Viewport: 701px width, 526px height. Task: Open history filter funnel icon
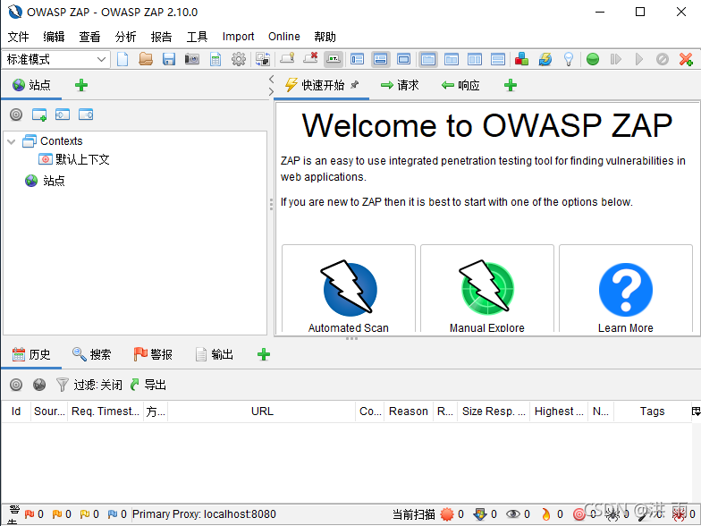click(63, 385)
